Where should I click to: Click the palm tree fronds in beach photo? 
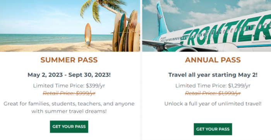coord(102,9)
